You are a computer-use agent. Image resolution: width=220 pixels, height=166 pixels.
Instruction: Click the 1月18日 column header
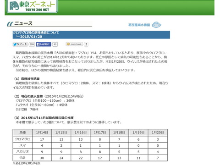click(x=119, y=133)
